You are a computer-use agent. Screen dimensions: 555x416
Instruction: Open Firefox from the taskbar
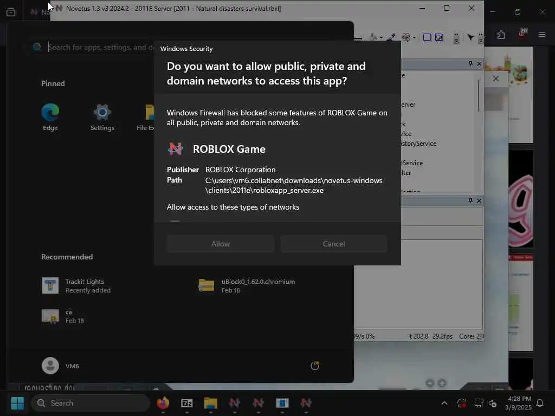click(163, 403)
